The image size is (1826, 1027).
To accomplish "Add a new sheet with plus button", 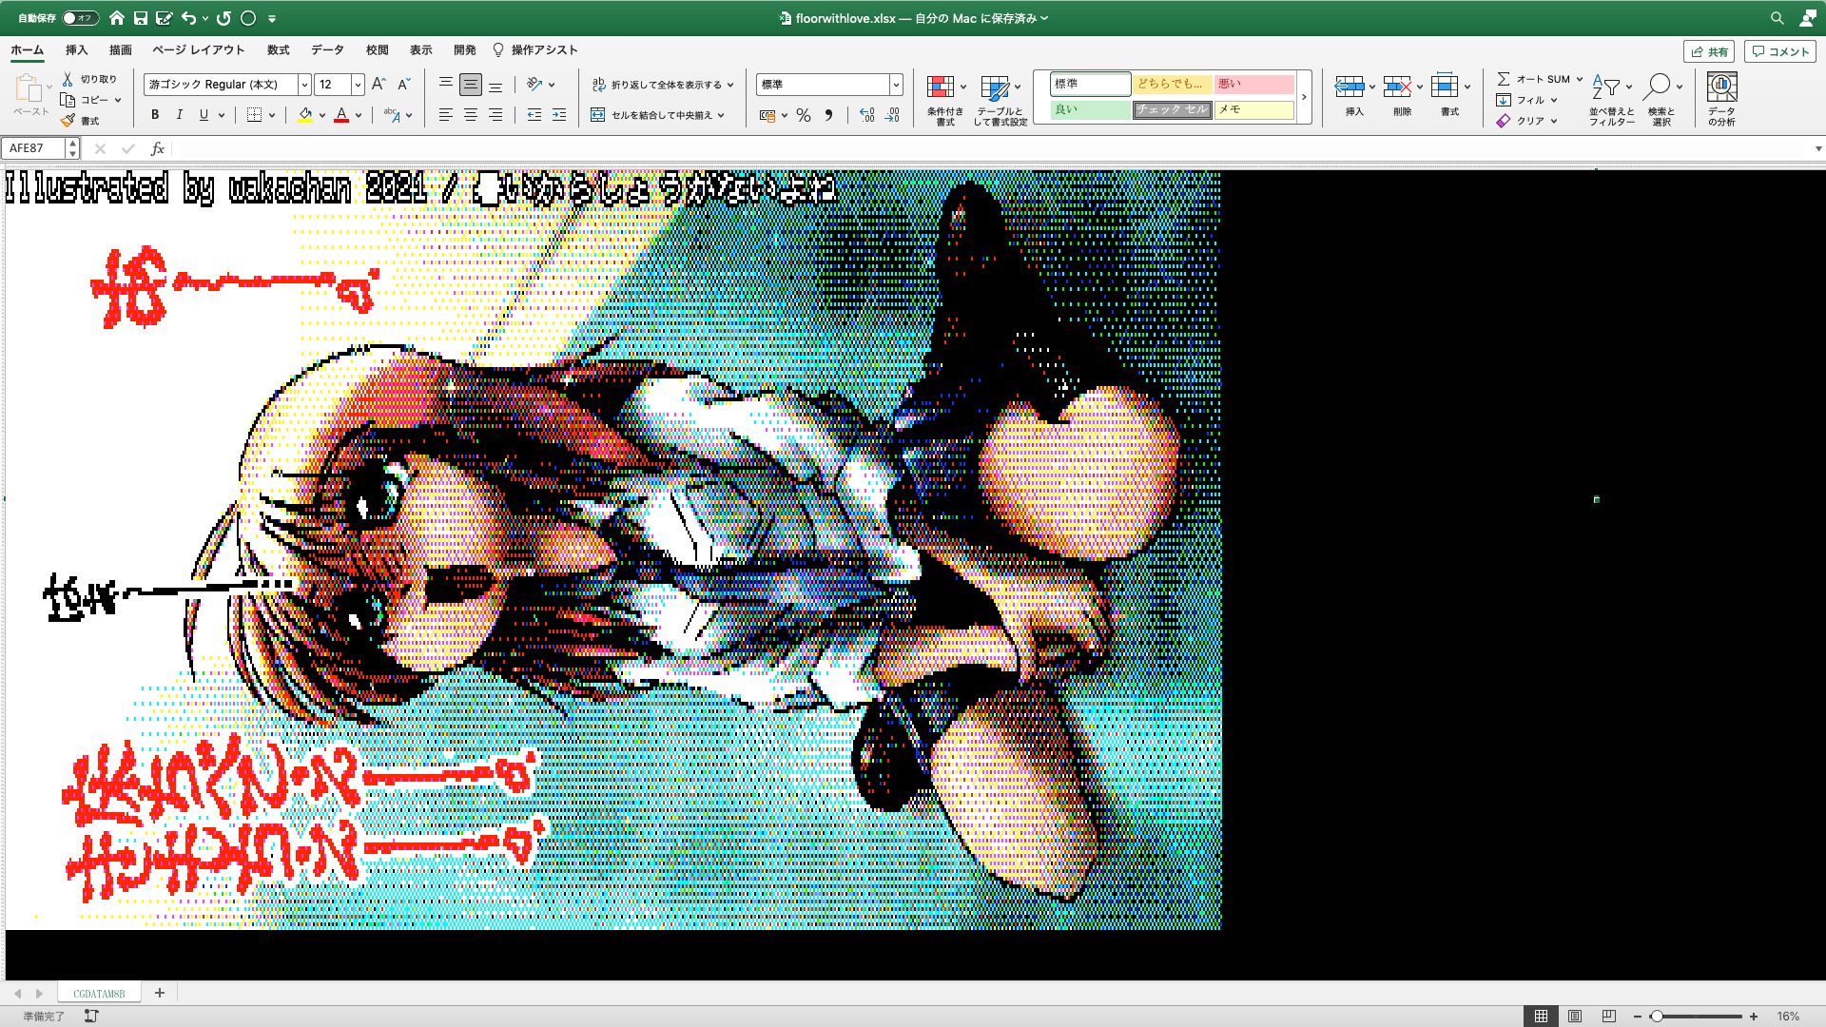I will coord(160,993).
